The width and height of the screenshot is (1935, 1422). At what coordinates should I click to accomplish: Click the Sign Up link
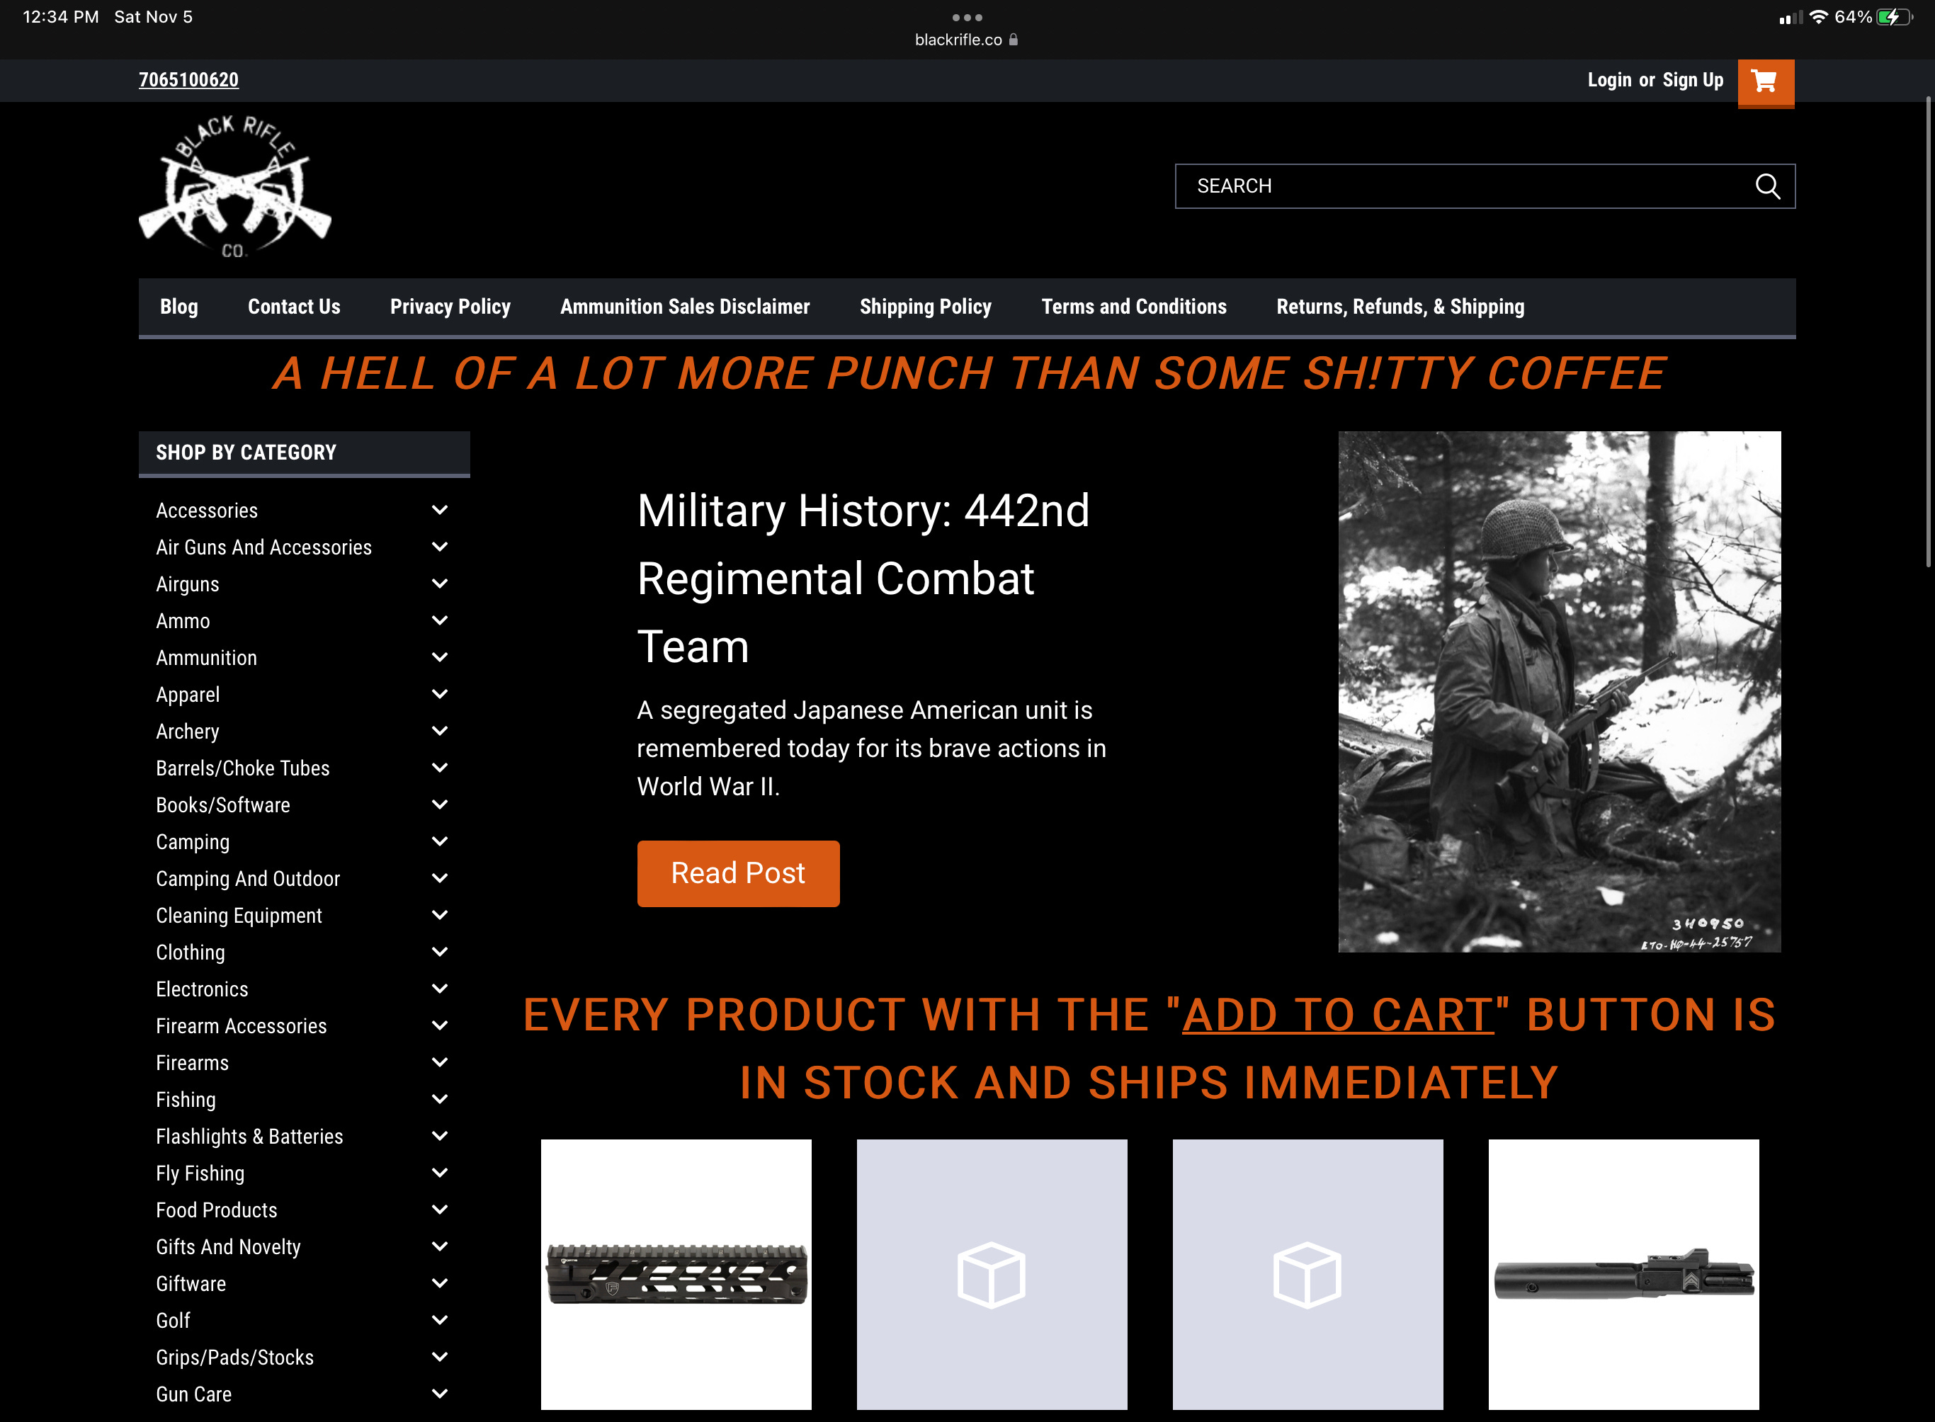(x=1693, y=80)
